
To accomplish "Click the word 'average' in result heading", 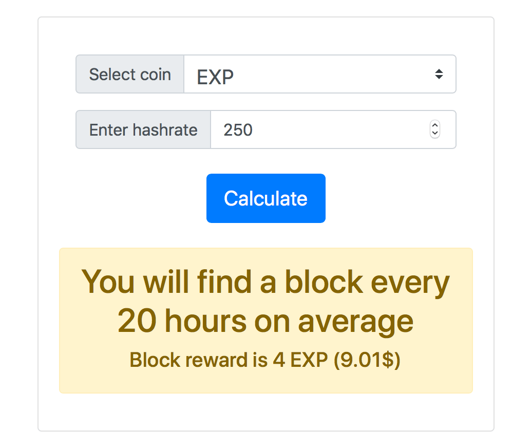I will click(x=355, y=321).
